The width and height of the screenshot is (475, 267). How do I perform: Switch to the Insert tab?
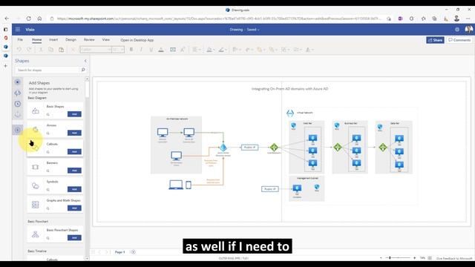coord(53,39)
